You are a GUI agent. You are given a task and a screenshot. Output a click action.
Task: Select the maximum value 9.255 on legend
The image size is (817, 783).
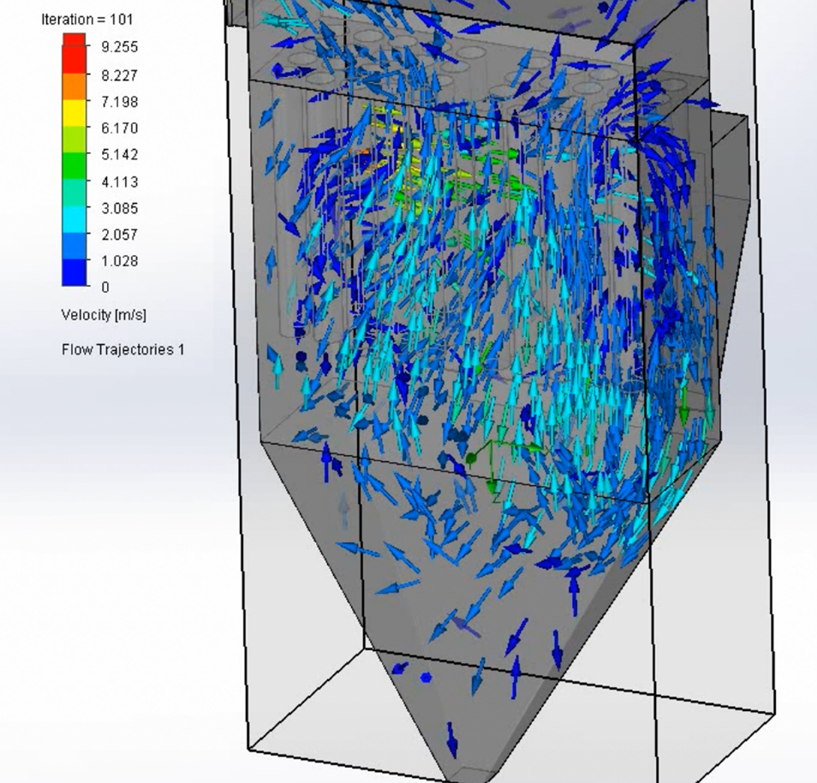pos(119,47)
